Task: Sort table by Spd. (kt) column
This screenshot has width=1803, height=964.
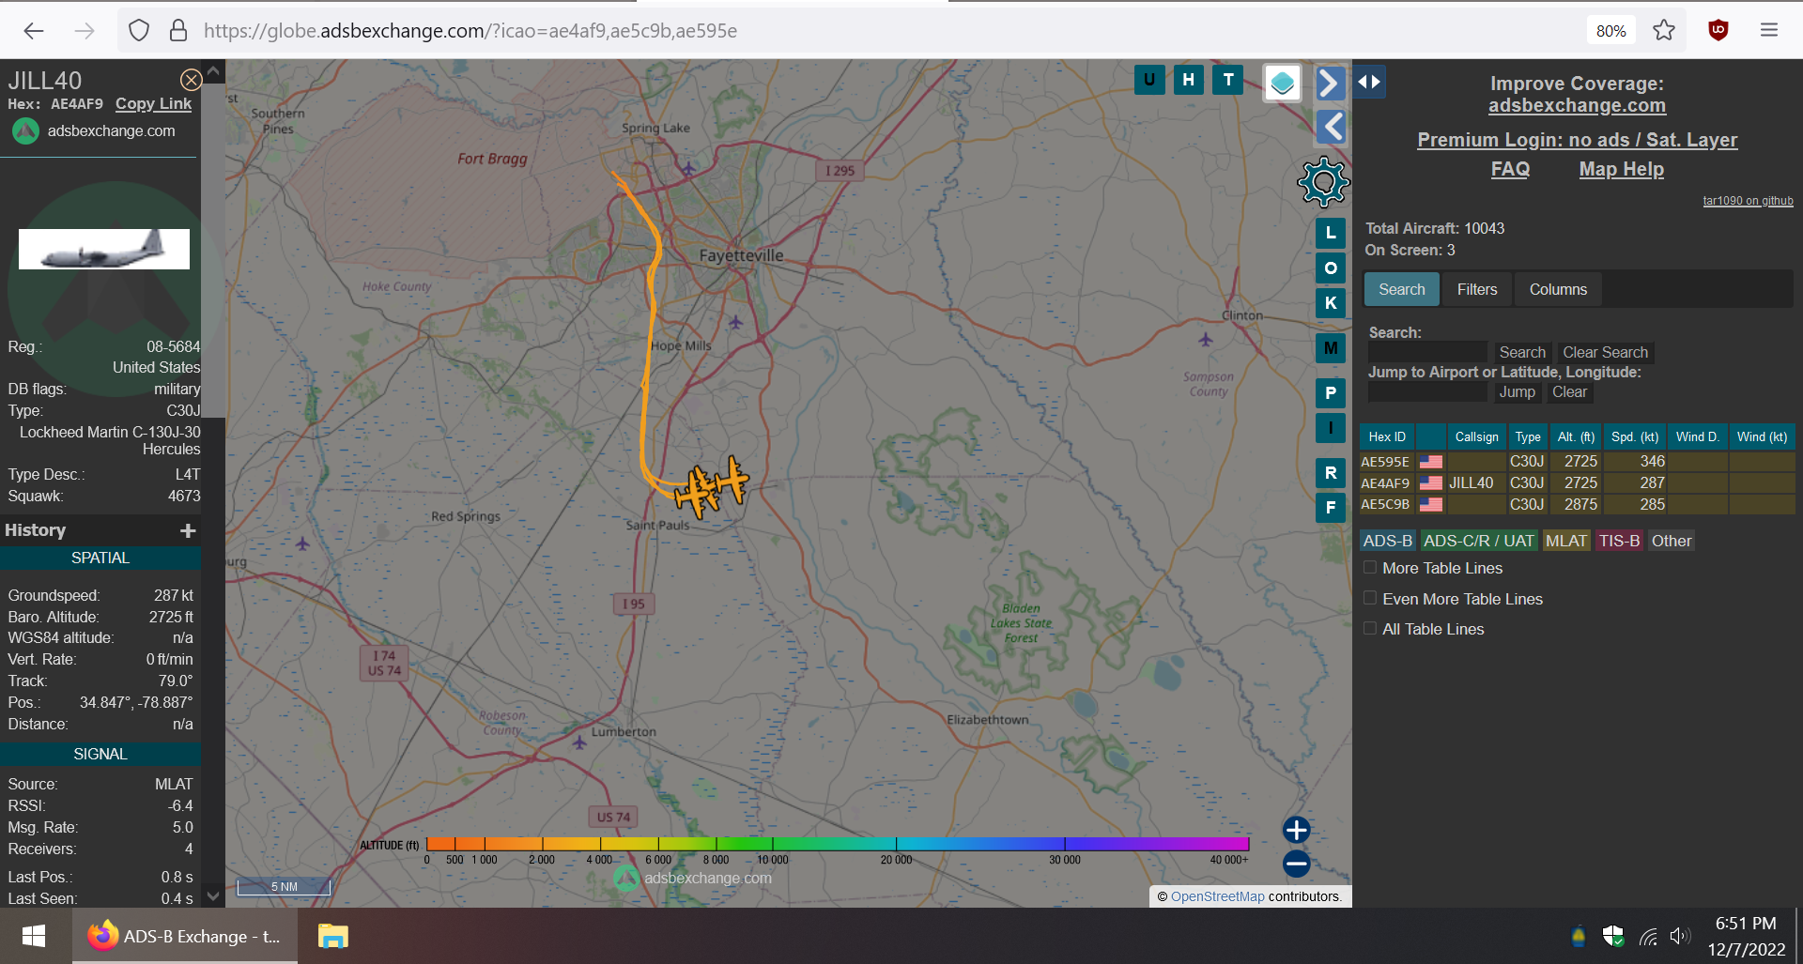Action: coord(1635,436)
